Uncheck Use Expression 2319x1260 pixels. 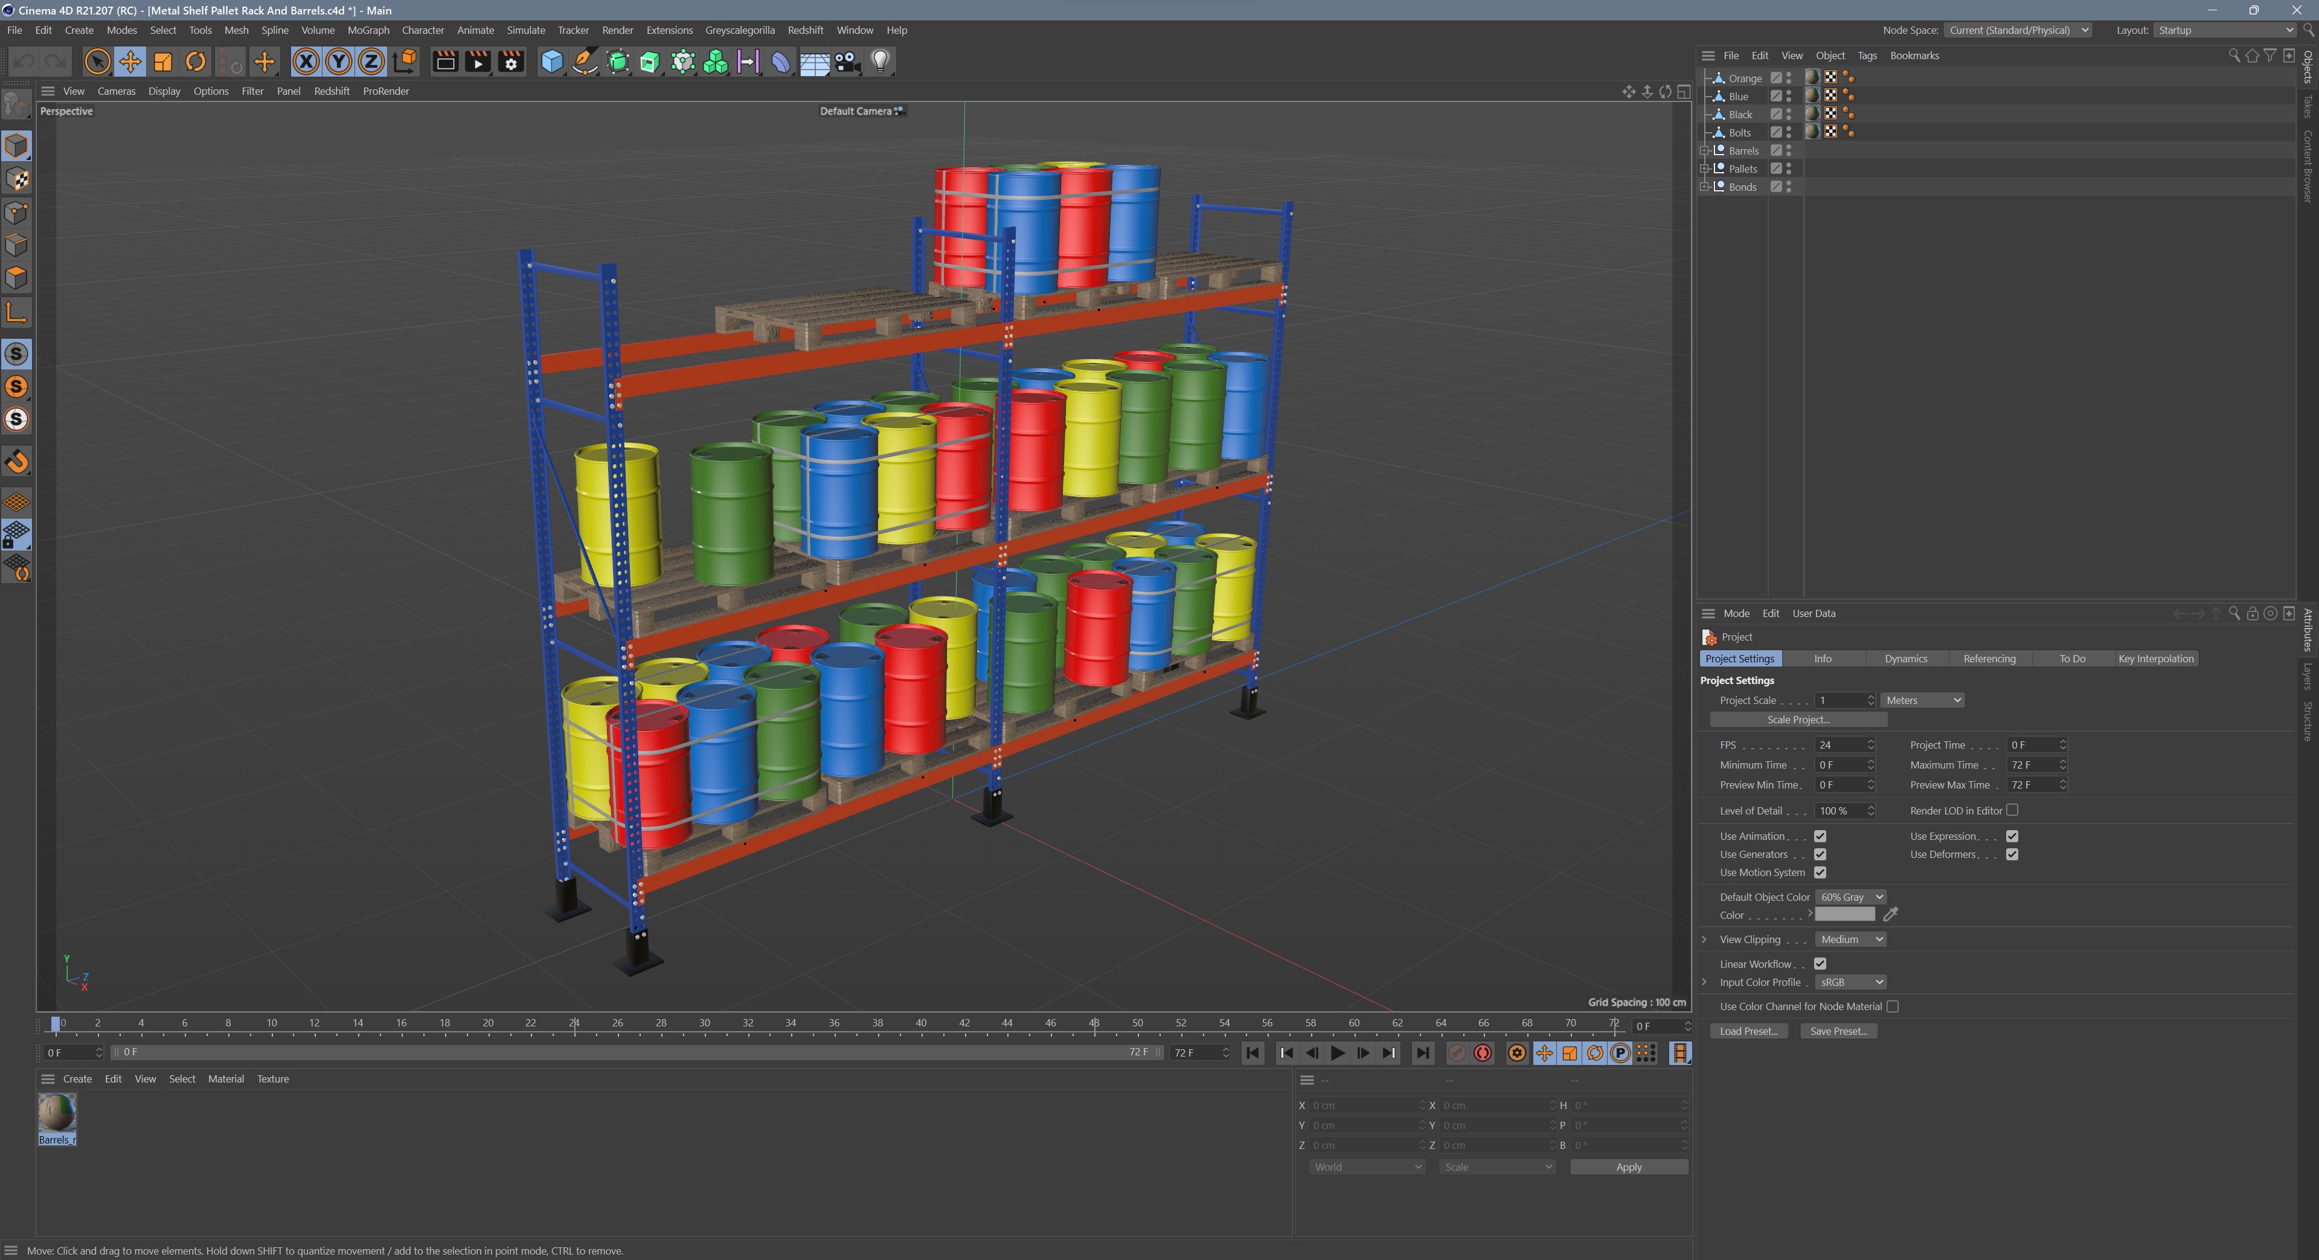click(2012, 836)
